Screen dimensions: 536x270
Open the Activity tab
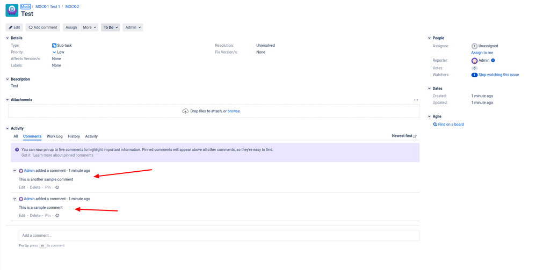pos(91,136)
